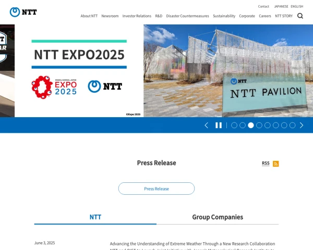313x250 pixels.
Task: Click the Press Release heading
Action: 156,163
